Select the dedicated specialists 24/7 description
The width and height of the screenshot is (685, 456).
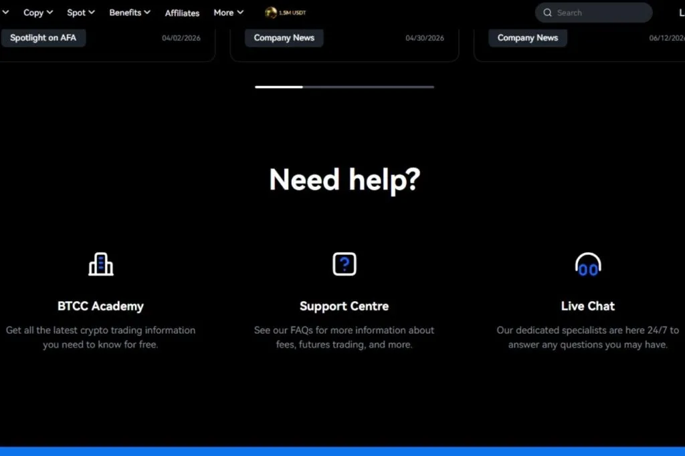(588, 337)
